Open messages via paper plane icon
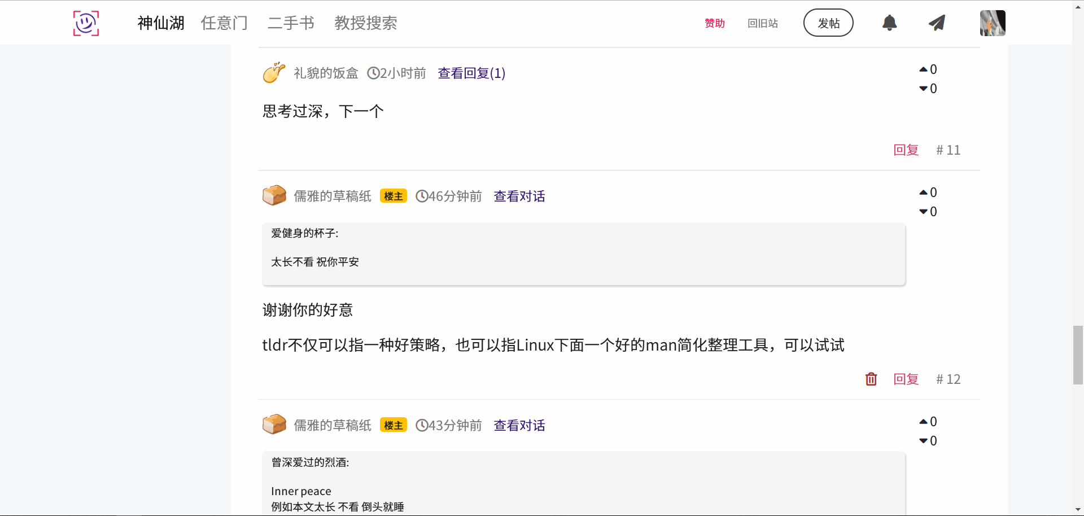This screenshot has width=1084, height=516. pos(937,23)
